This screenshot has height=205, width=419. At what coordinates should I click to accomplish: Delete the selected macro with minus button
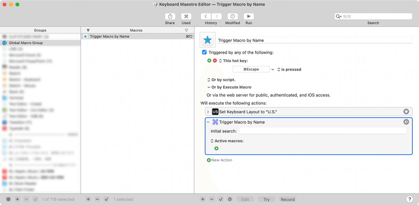click(x=97, y=199)
